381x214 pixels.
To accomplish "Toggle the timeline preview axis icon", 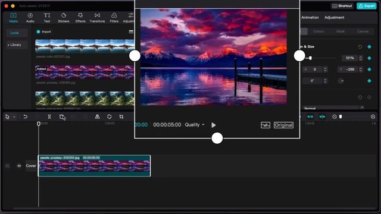I will [322, 117].
